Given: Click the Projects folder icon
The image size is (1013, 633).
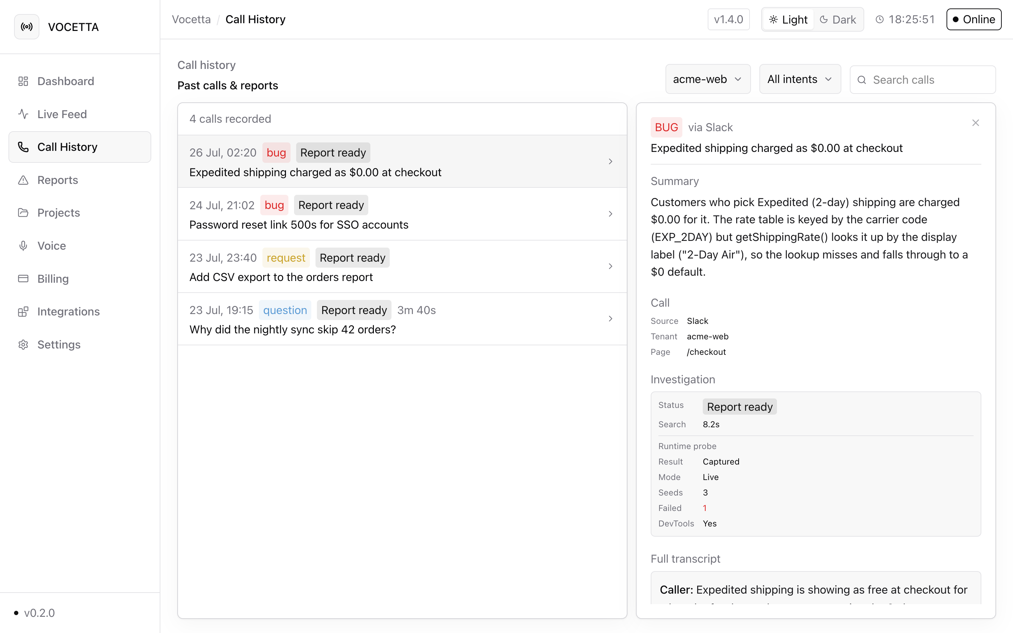Looking at the screenshot, I should click(23, 213).
